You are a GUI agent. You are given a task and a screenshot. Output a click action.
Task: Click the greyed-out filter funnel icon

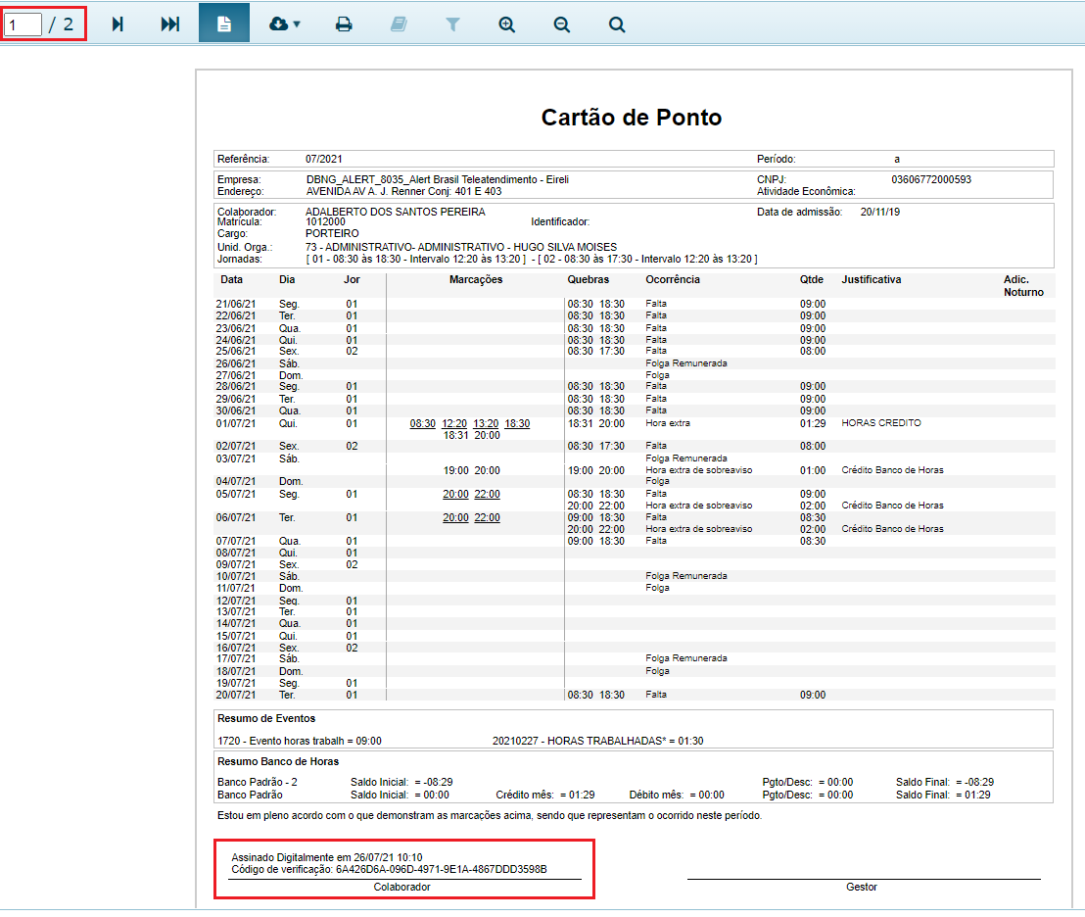pos(452,24)
